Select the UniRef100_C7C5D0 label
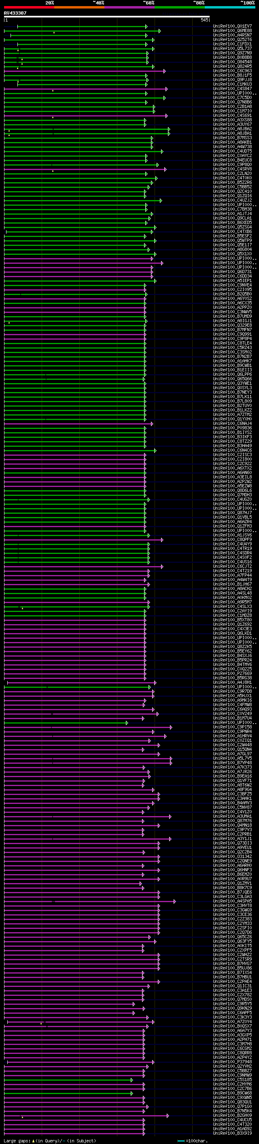This screenshot has width=259, height=1144. click(232, 98)
